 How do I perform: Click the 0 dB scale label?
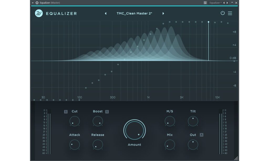click(x=233, y=58)
